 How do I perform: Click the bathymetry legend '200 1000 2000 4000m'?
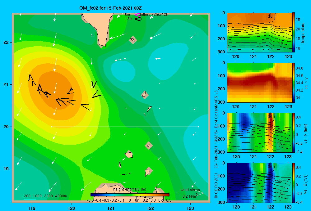coord(45,196)
